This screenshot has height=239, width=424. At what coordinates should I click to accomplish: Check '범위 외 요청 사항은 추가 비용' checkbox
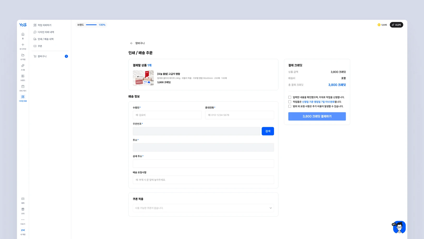(290, 106)
